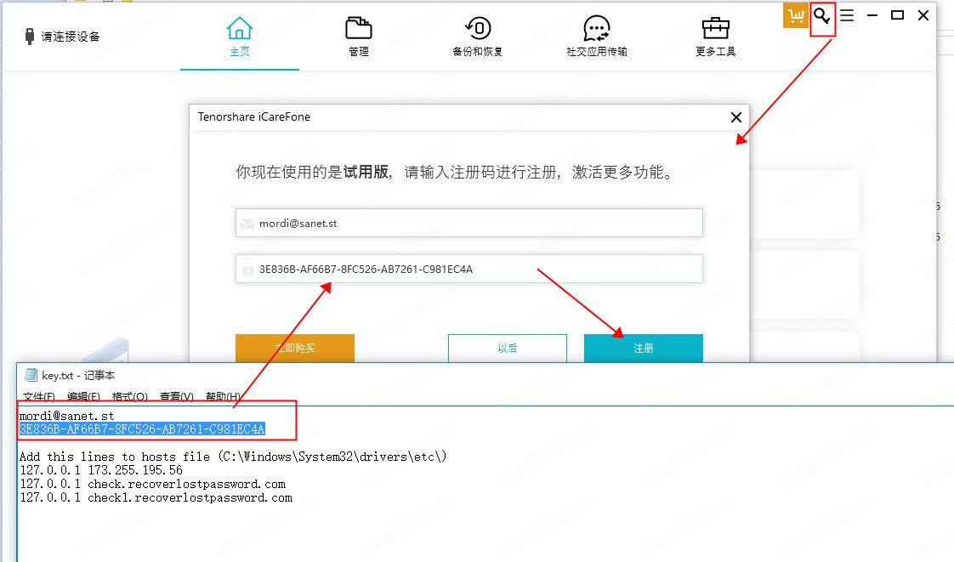Screen dimensions: 954x562
Task: Click 'check.recoverlostpassword.com' line in Notepad
Action: click(153, 484)
